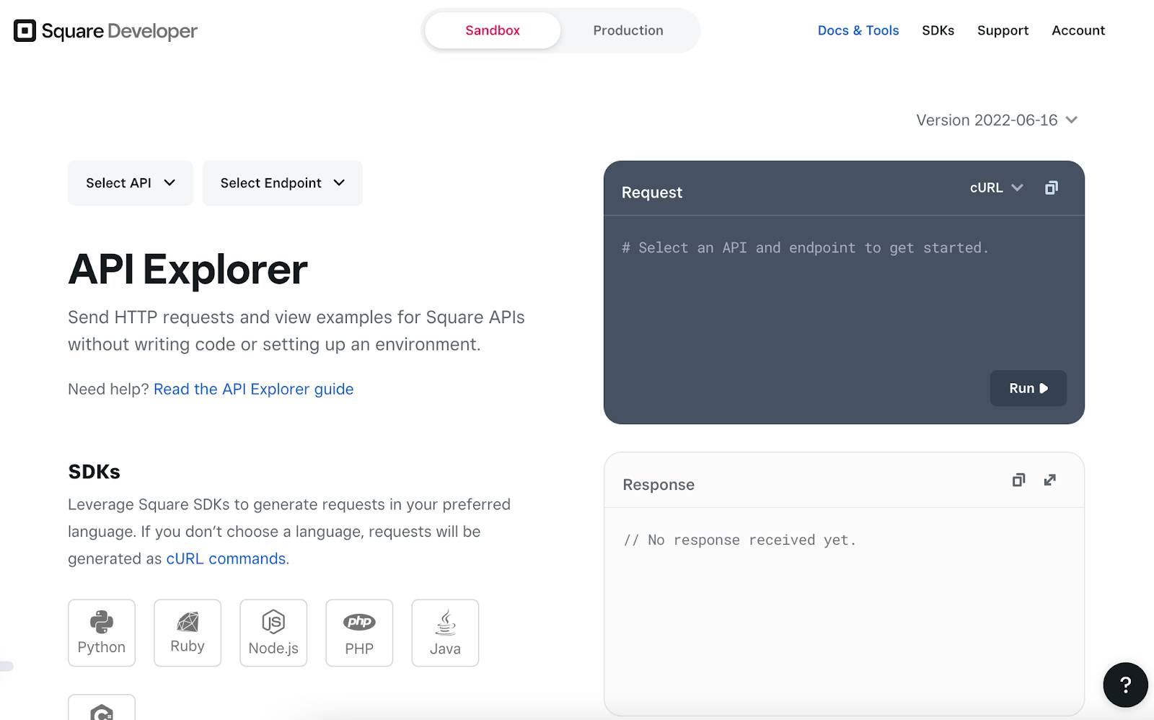
Task: Choose the Ruby SDK
Action: 188,633
